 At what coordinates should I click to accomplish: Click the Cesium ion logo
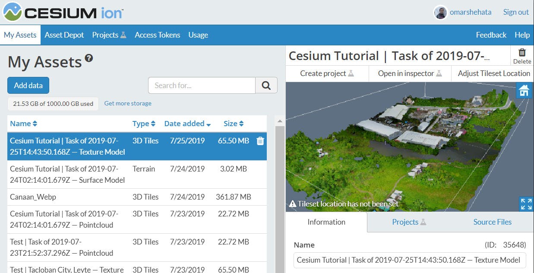(63, 12)
